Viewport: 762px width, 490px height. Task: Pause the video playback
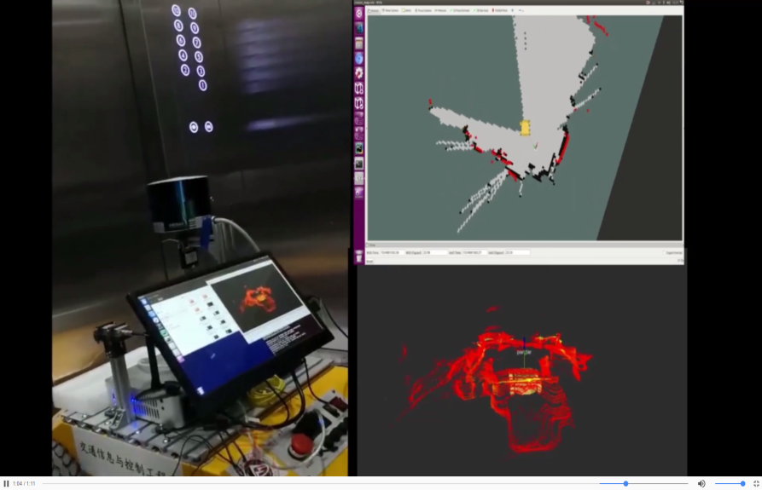[6, 483]
